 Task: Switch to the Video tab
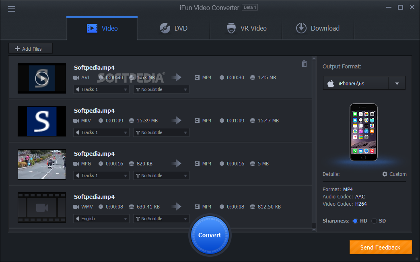coord(102,28)
